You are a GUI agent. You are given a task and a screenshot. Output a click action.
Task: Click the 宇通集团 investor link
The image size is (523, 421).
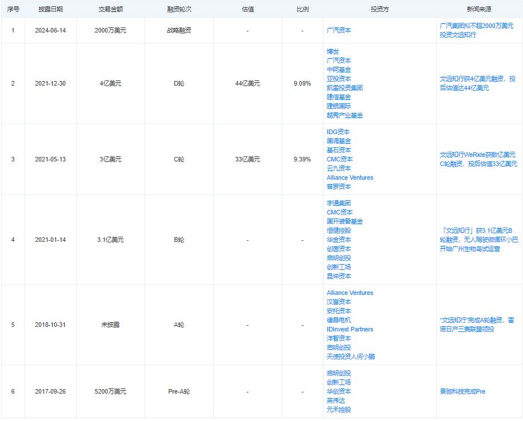click(x=338, y=203)
